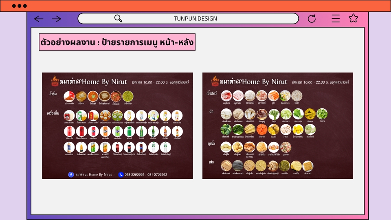
Task: Click the TUNPUN.DESIGN address bar
Action: click(188, 18)
